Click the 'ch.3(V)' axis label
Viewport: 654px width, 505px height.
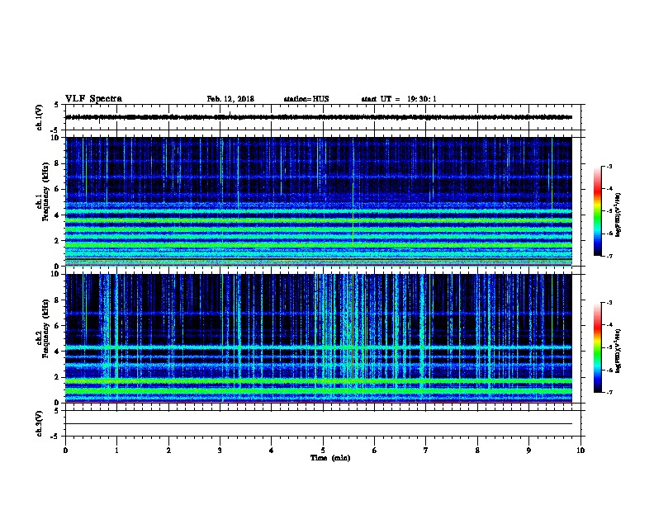[x=39, y=423]
